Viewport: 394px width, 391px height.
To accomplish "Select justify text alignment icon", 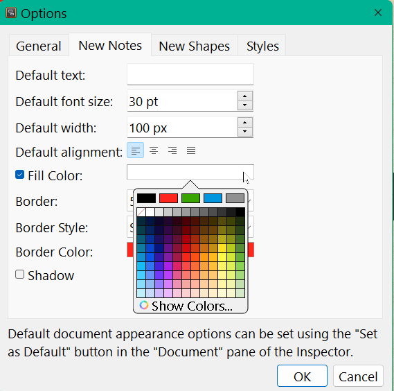I will point(191,150).
